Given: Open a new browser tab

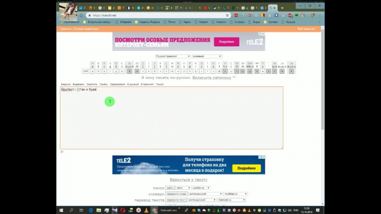Looking at the screenshot, I should [282, 8].
